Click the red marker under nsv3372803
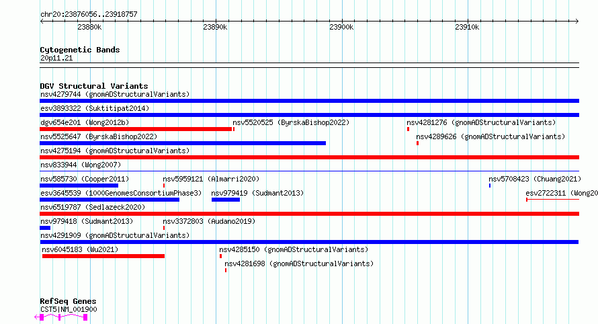598x324 pixels. [x=164, y=228]
